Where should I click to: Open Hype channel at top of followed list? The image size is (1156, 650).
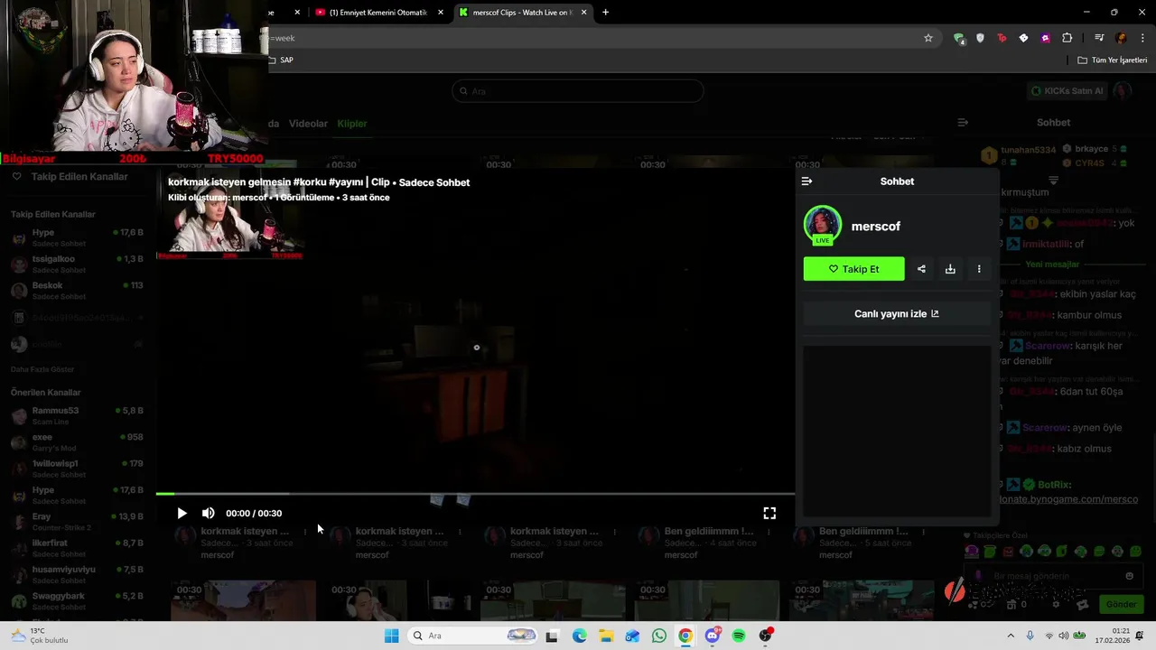(77, 237)
